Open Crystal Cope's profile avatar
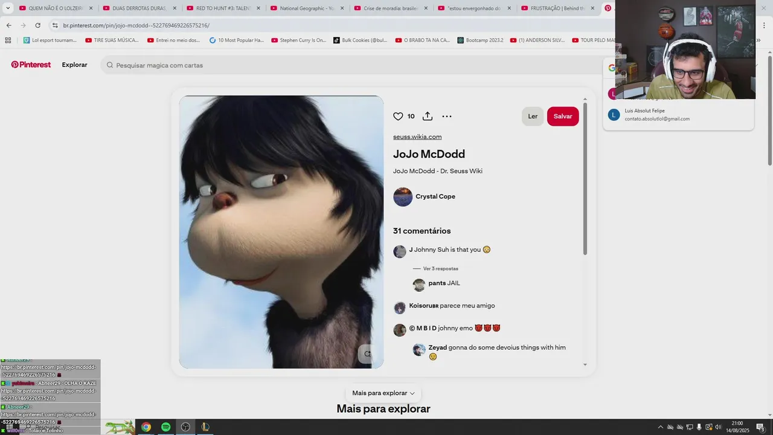This screenshot has height=435, width=773. (x=403, y=197)
